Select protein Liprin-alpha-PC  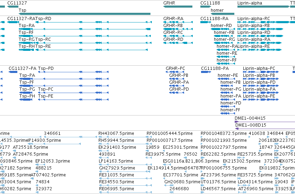pos(261,72)
